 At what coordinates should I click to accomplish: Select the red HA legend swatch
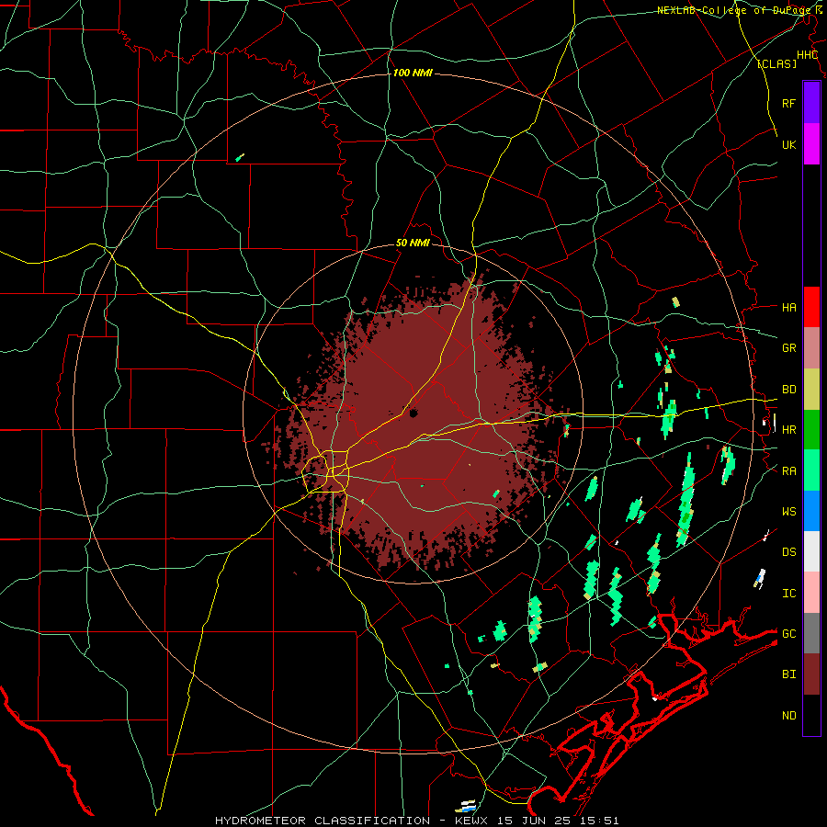pos(811,307)
